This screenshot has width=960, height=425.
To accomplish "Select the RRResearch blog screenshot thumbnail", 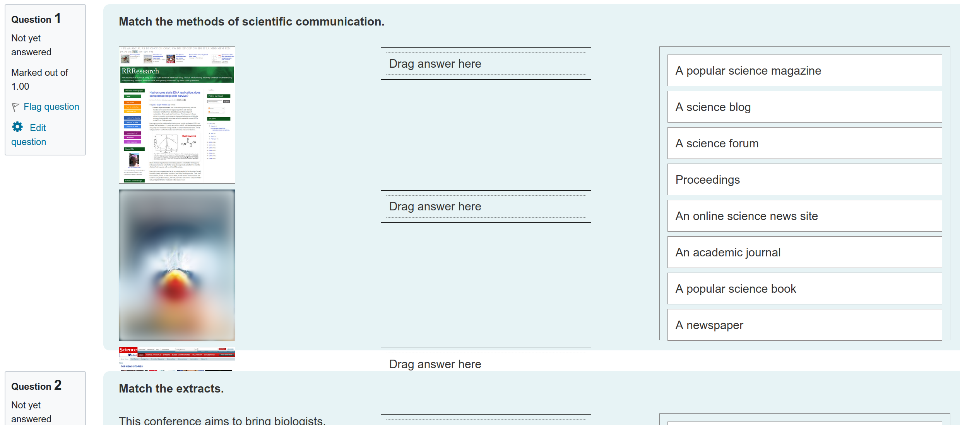I will 177,115.
